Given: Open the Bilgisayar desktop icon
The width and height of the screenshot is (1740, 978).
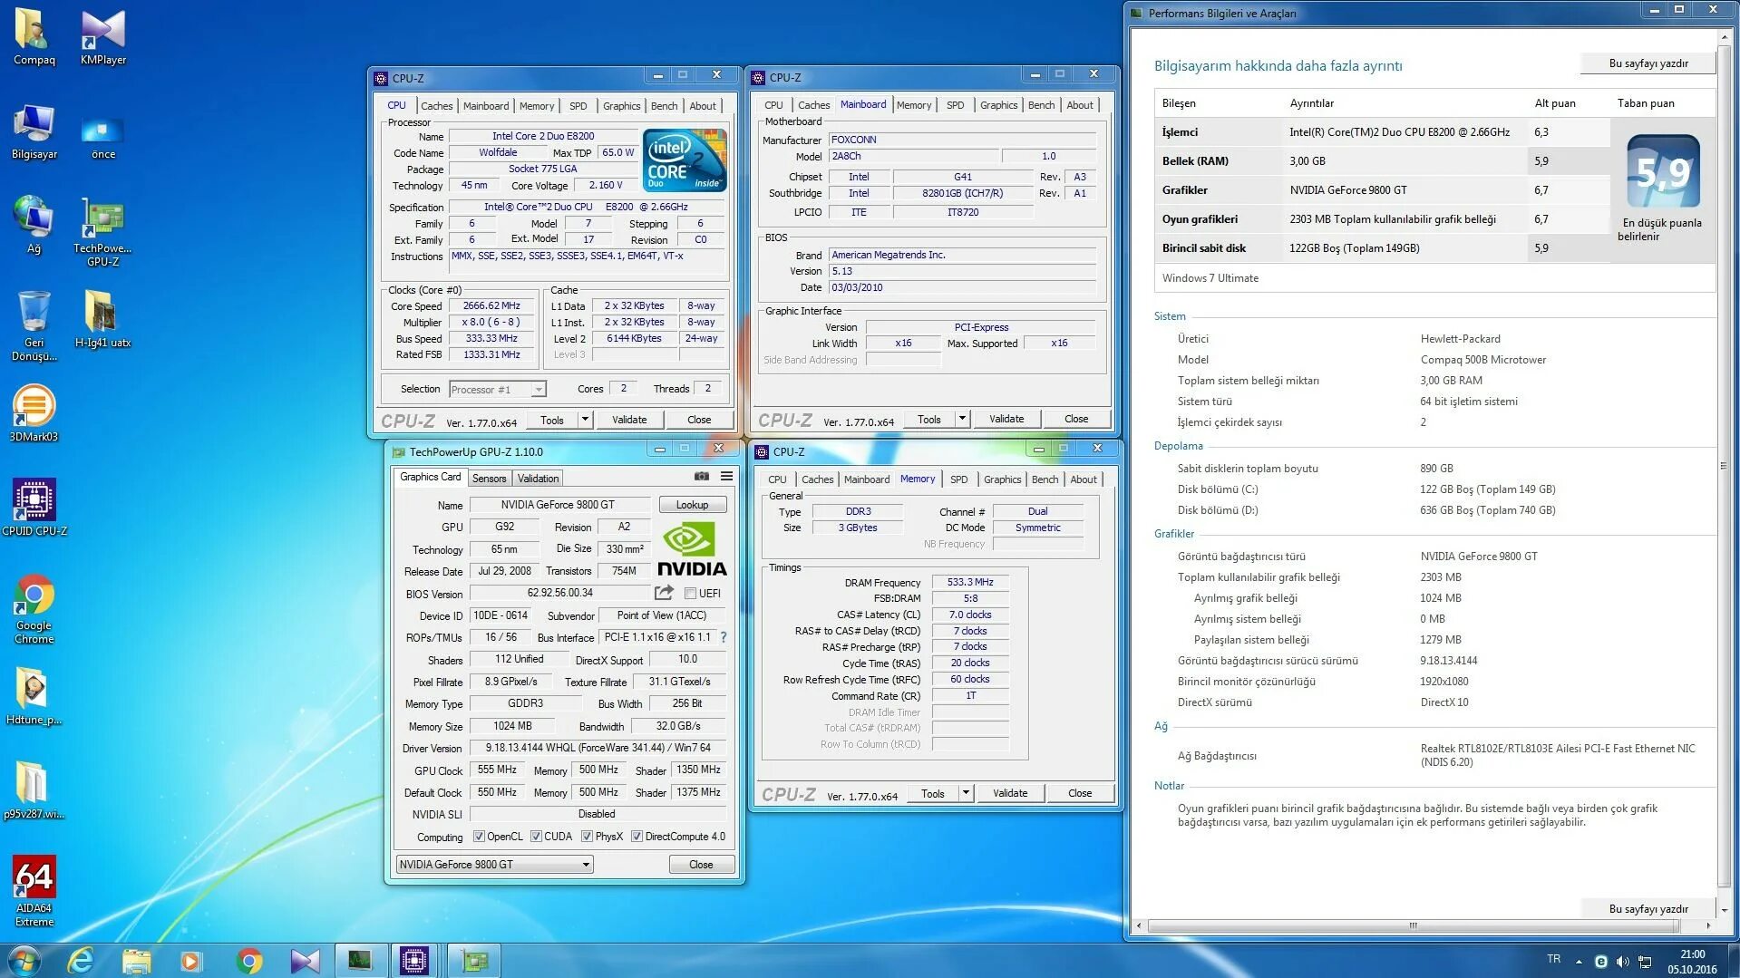Looking at the screenshot, I should point(34,131).
